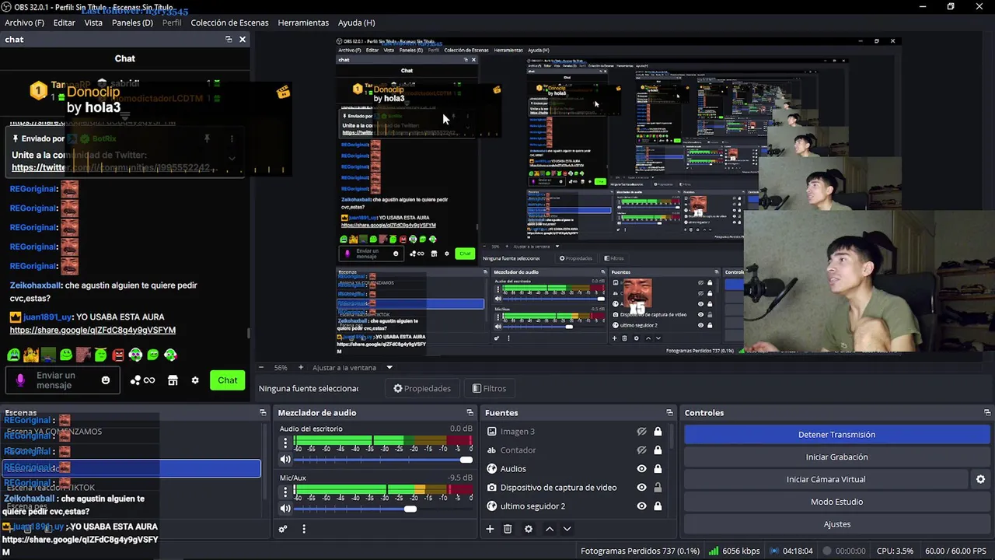Viewport: 995px width, 560px height.
Task: Undock the Fuentes panel
Action: point(669,413)
